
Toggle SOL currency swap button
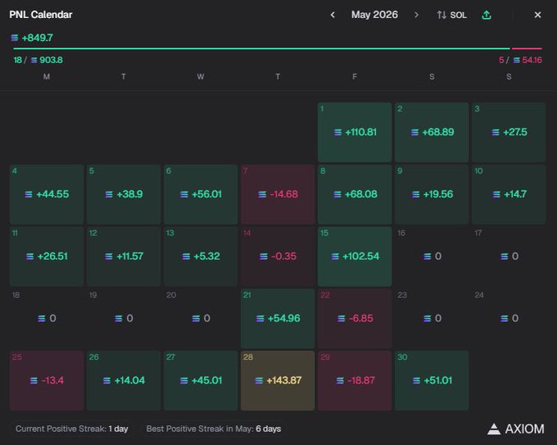coord(452,15)
